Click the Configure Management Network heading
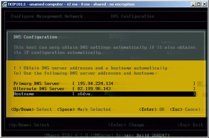The width and height of the screenshot is (209, 138). [x=47, y=16]
